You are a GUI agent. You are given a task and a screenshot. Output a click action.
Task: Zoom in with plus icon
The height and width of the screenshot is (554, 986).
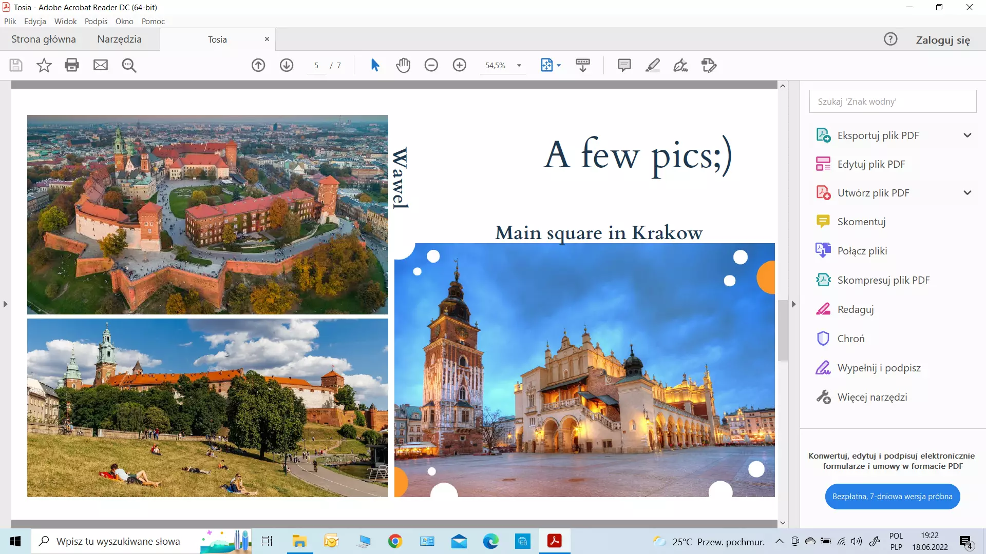(x=460, y=65)
